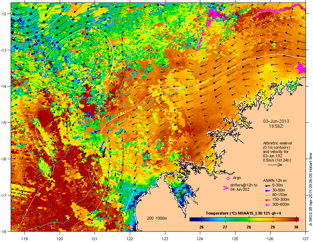The width and height of the screenshot is (313, 242).
Task: Click the IMOS copyright timestamp text
Action: (x=311, y=189)
